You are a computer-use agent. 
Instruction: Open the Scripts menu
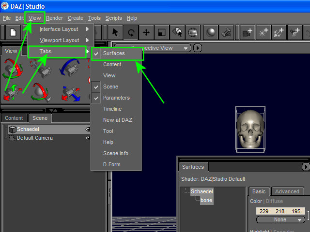point(114,18)
